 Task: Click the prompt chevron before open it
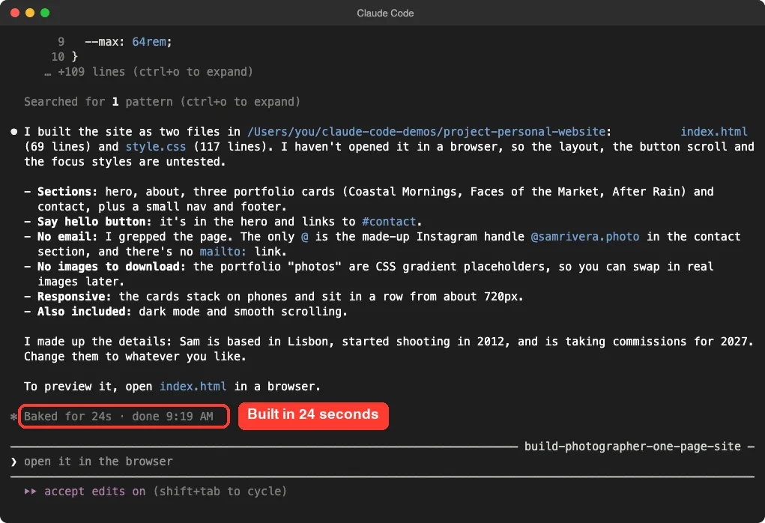pyautogui.click(x=13, y=462)
